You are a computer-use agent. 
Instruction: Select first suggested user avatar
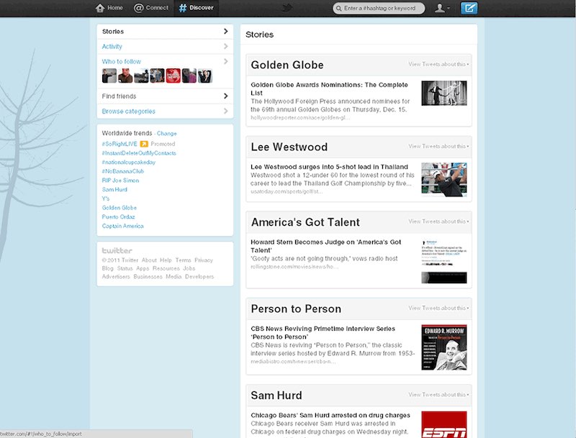pyautogui.click(x=109, y=76)
